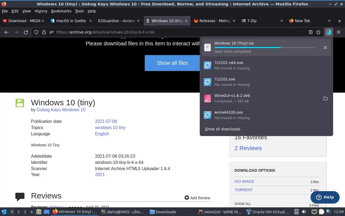Screen dimensions: 345x216
Task: Open the dartz@VM3 terminal taskbar item
Action: (x=123, y=212)
